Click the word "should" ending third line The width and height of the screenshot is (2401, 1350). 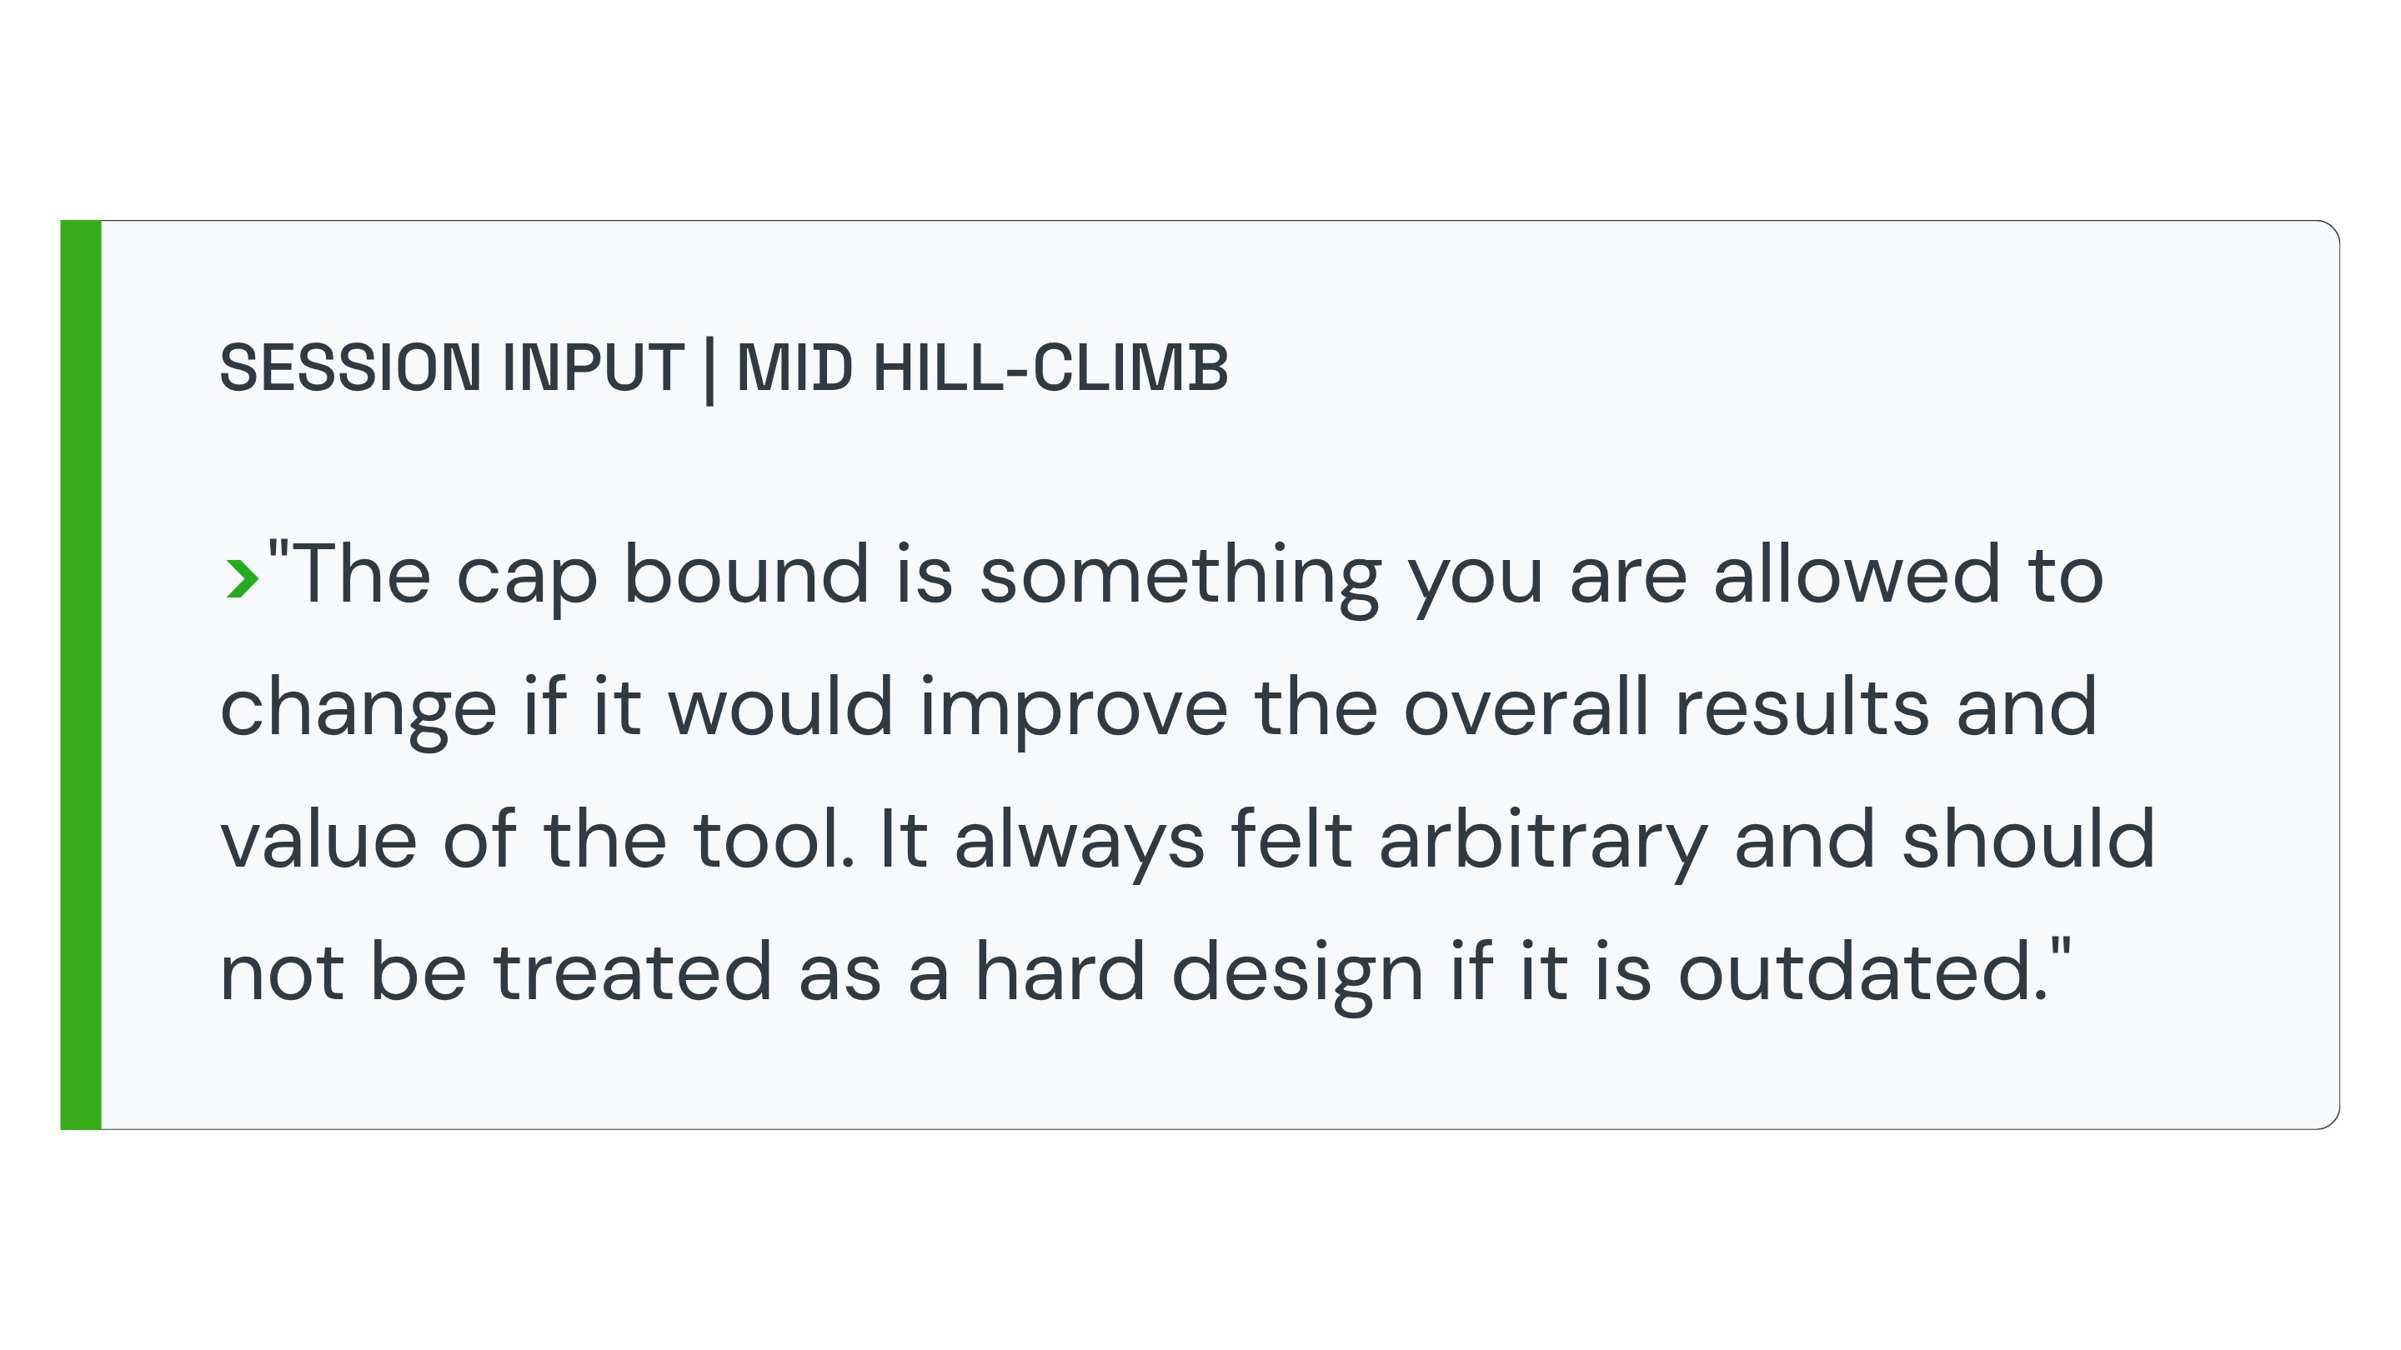tap(2029, 840)
